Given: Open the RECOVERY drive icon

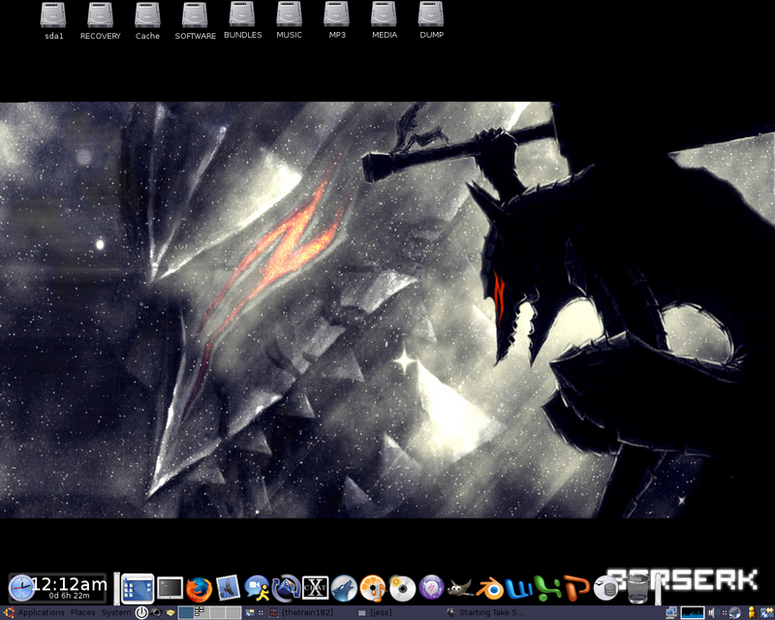Looking at the screenshot, I should pos(101,20).
